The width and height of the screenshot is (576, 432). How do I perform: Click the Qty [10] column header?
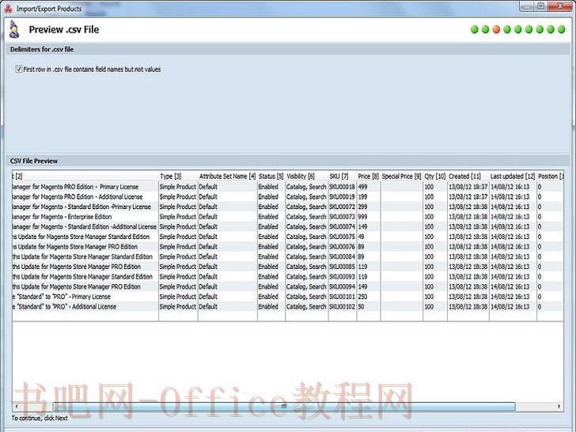(435, 176)
